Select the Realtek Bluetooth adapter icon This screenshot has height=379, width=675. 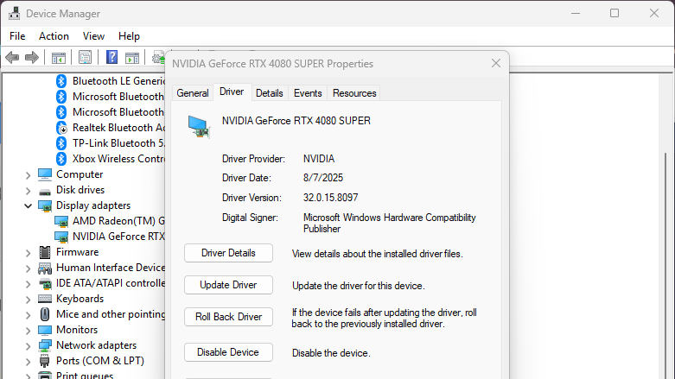pos(61,128)
